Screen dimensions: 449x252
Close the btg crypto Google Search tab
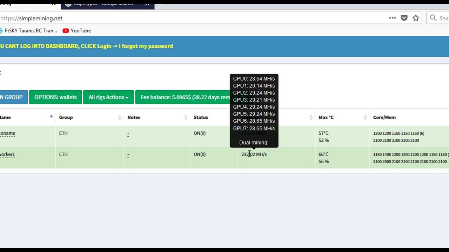pos(147,3)
